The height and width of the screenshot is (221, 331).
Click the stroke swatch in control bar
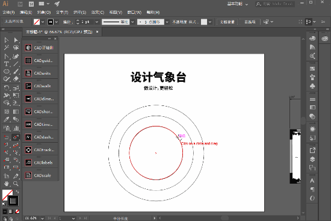pos(51,22)
